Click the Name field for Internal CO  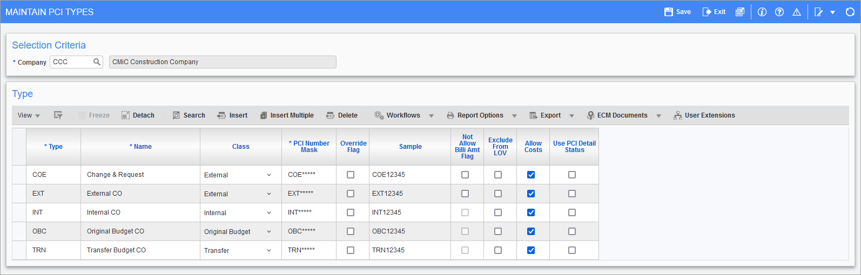(139, 212)
